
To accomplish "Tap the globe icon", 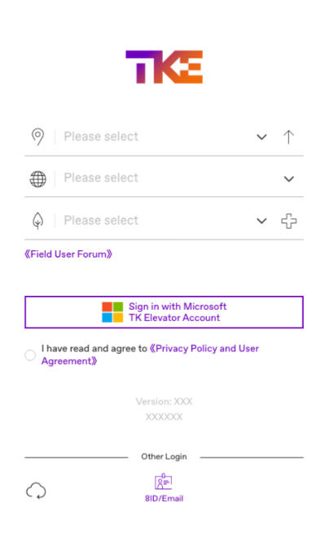I will 37,179.
